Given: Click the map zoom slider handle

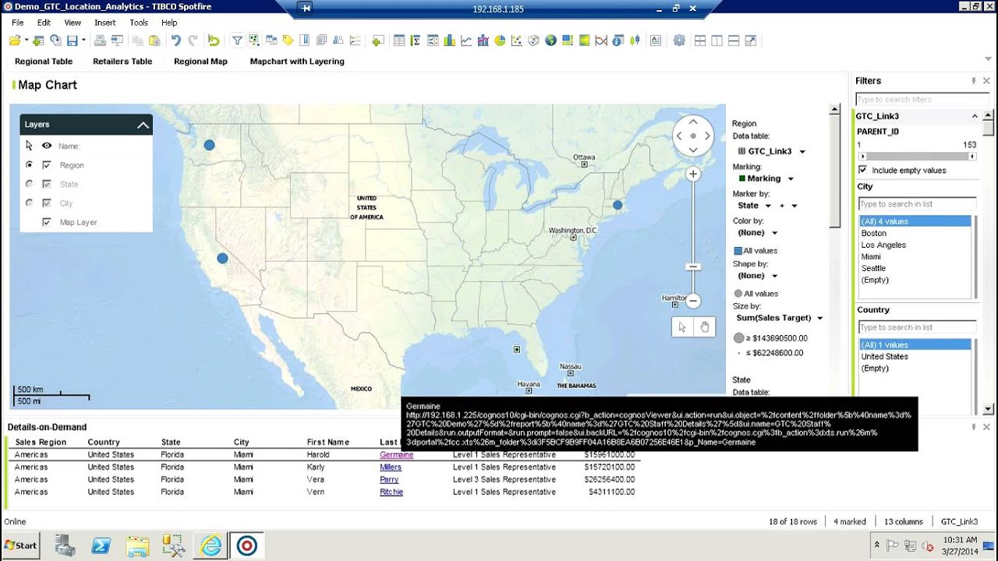Looking at the screenshot, I should pos(693,266).
